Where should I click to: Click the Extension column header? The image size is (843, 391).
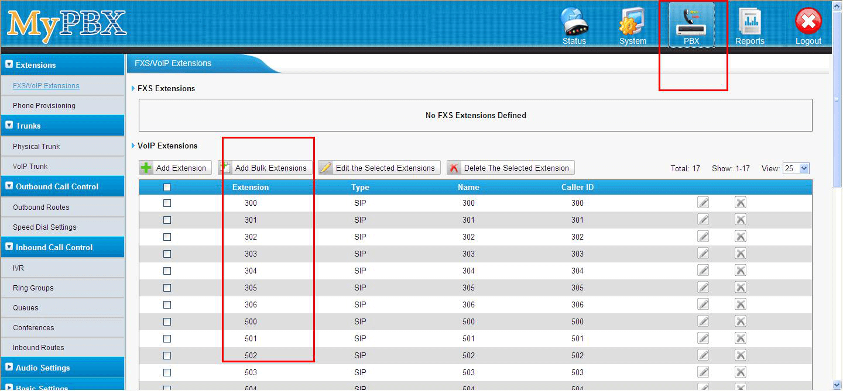pyautogui.click(x=251, y=188)
